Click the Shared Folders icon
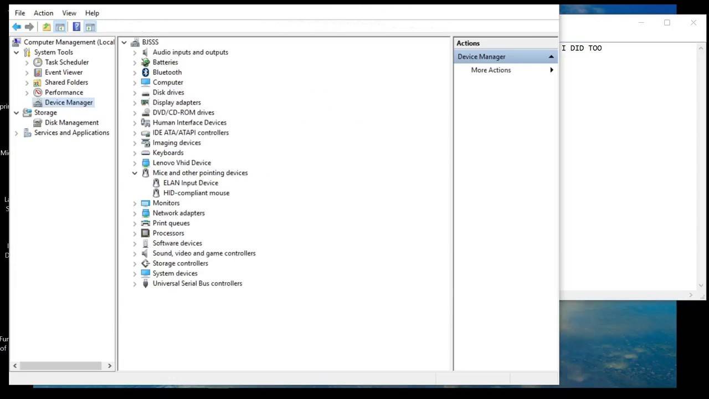This screenshot has height=399, width=709. pyautogui.click(x=38, y=82)
